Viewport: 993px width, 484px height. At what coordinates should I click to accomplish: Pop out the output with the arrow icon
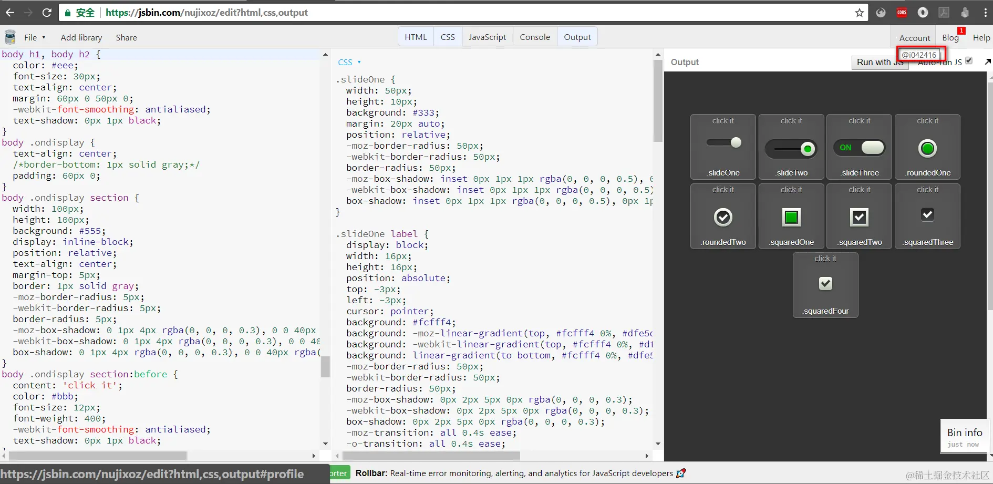(988, 62)
